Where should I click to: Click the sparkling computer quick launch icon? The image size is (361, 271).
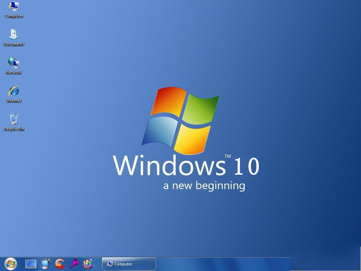(x=45, y=264)
